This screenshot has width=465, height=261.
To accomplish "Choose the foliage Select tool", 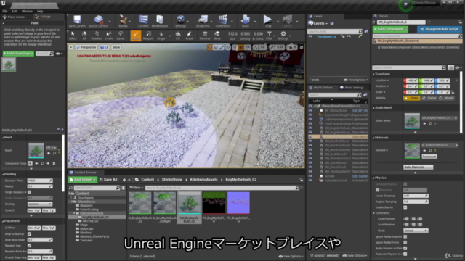I will pos(73,36).
